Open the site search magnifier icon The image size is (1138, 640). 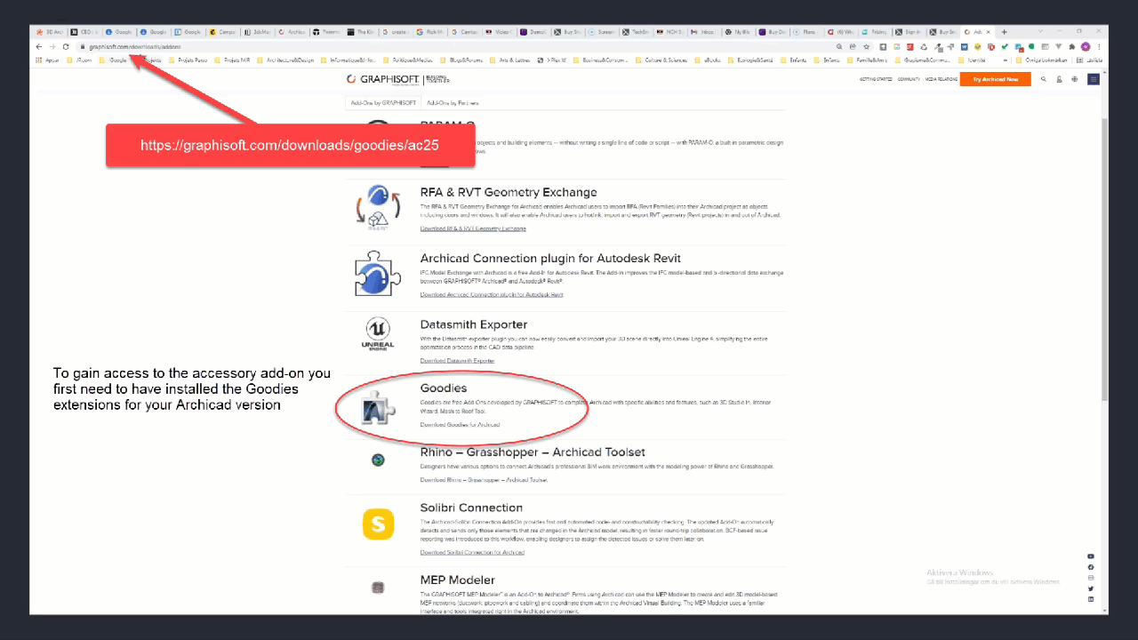click(x=1044, y=79)
